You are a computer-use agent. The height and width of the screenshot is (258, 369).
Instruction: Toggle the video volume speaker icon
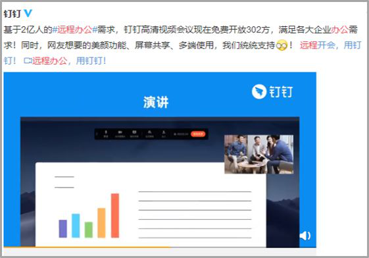(x=305, y=236)
